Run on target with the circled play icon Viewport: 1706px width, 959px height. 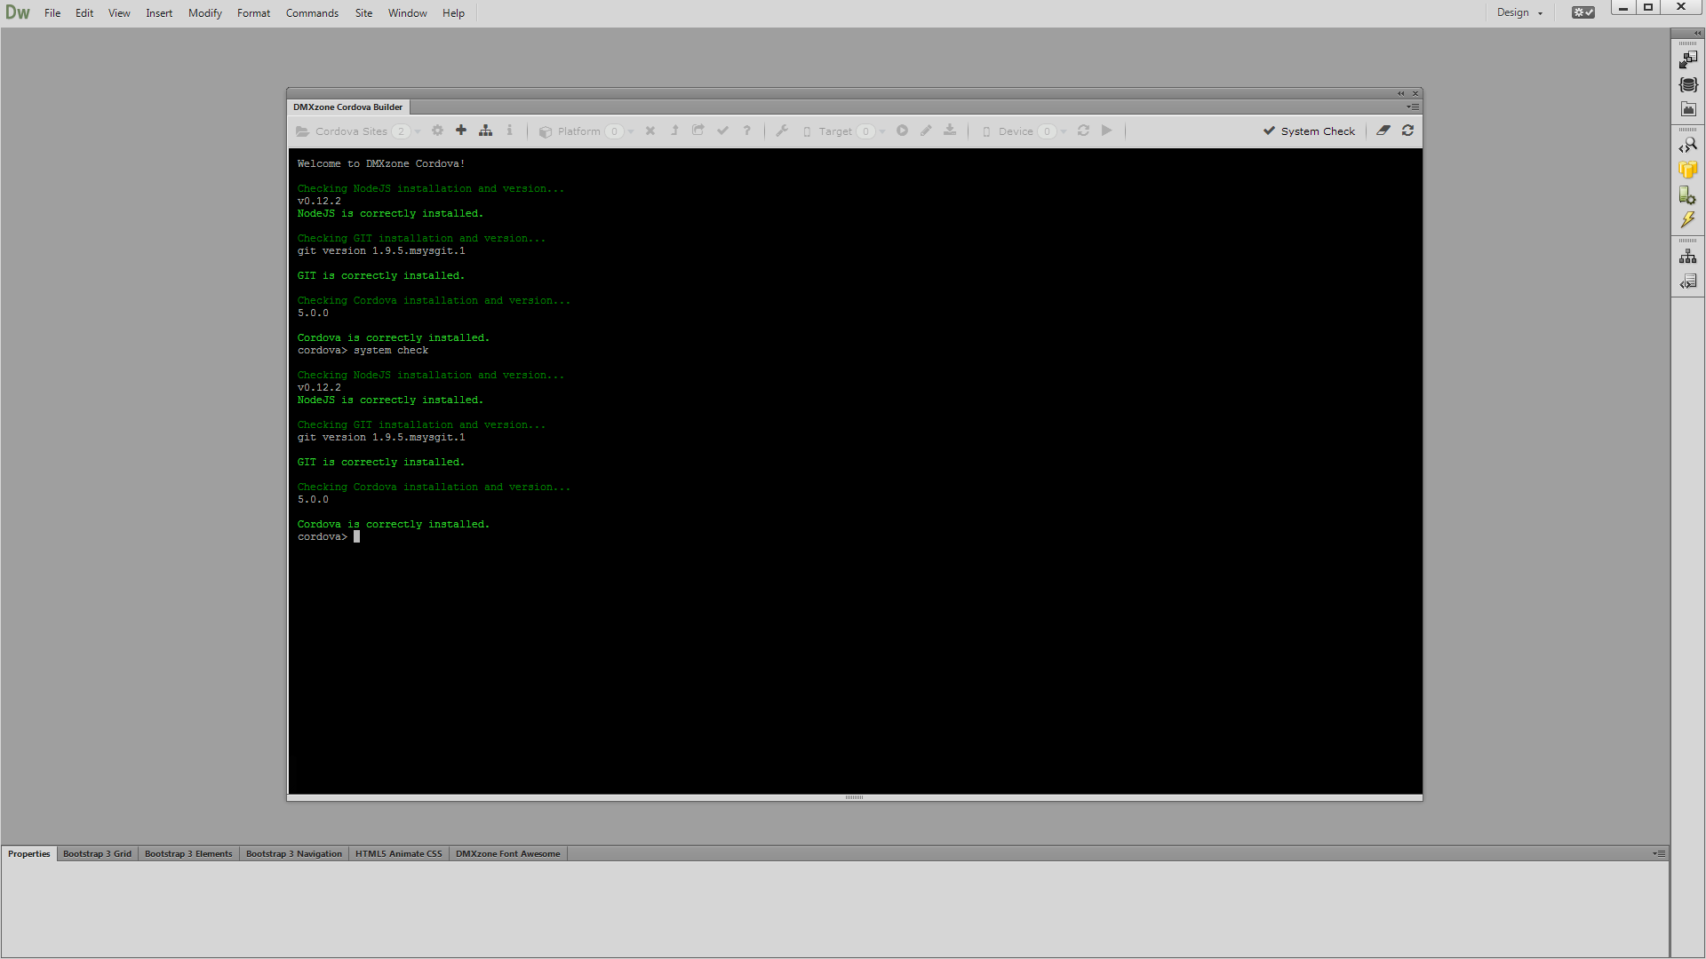tap(902, 131)
